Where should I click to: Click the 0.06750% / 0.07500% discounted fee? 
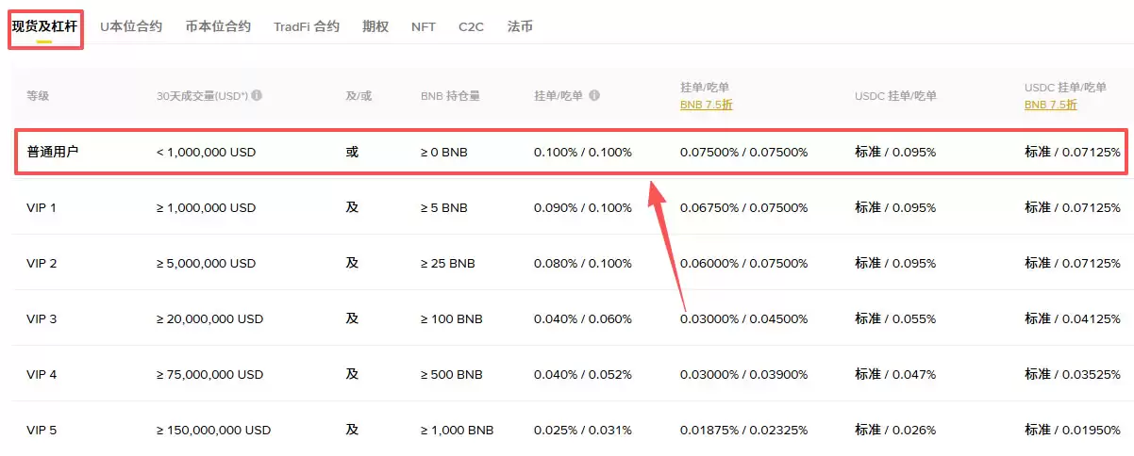[x=743, y=207]
